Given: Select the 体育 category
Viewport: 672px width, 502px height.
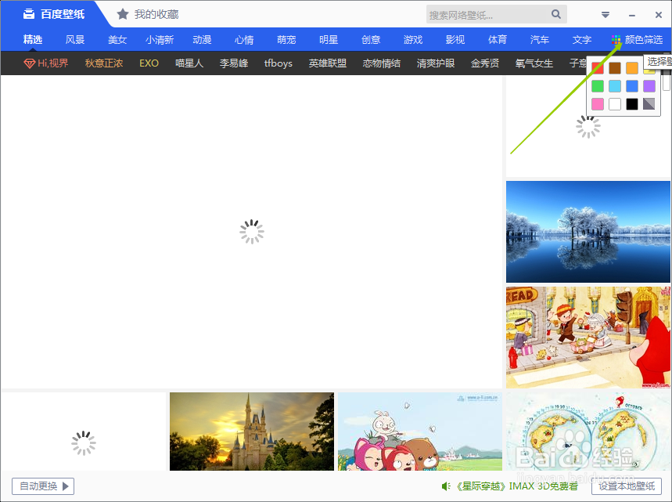Looking at the screenshot, I should coord(497,40).
